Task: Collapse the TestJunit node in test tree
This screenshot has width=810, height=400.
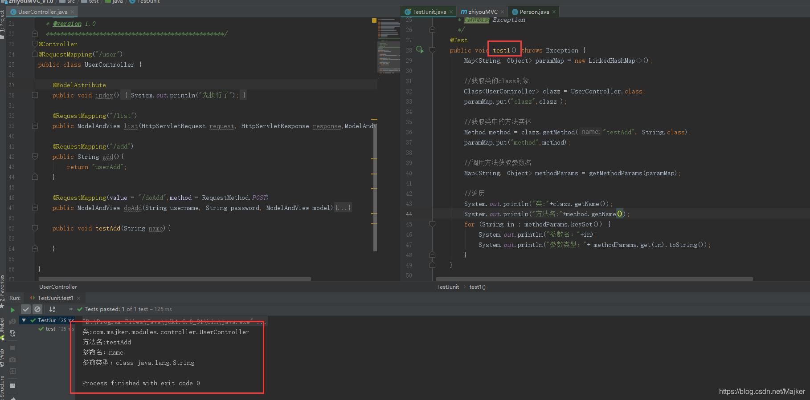Action: click(24, 320)
